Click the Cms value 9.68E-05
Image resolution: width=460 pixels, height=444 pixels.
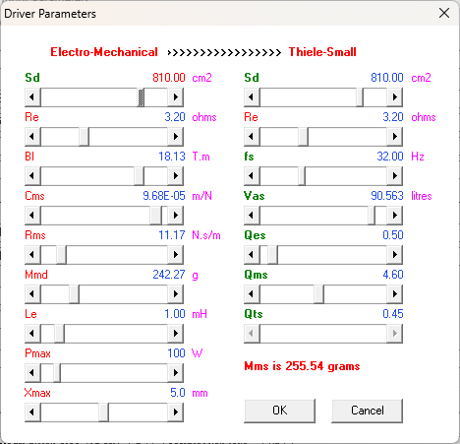click(164, 196)
